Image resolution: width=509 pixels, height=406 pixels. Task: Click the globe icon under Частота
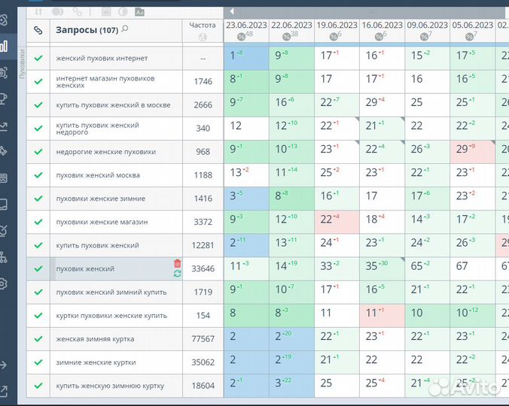coord(203,37)
